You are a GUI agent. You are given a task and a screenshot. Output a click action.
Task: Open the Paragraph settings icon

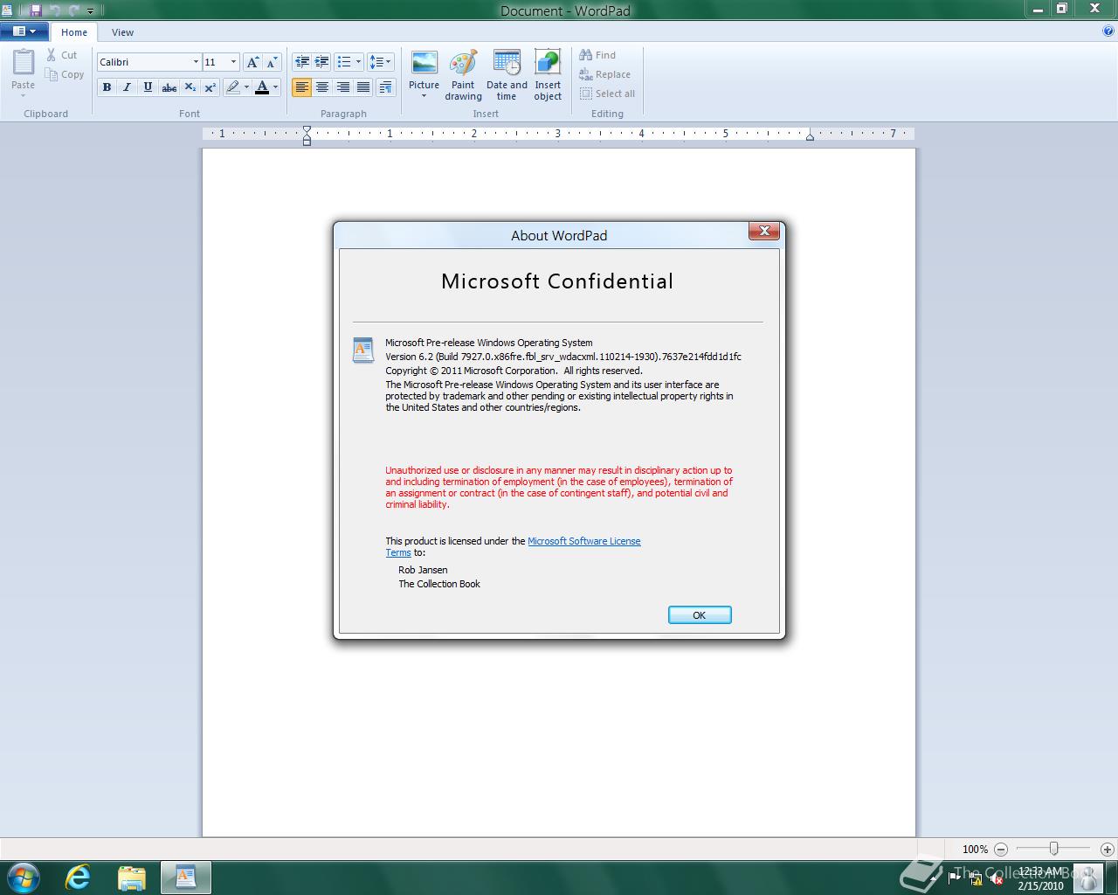click(x=387, y=87)
